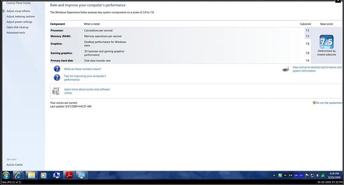Select the Gaming graphics row label
Image resolution: width=344 pixels, height=185 pixels.
[61, 53]
